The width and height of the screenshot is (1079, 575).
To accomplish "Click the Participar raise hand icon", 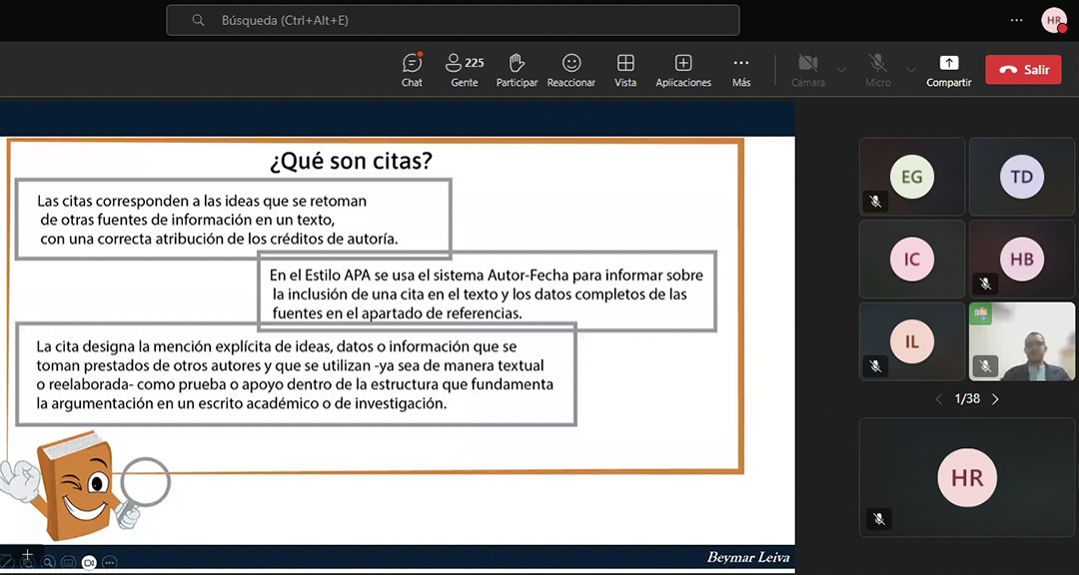I will point(517,70).
